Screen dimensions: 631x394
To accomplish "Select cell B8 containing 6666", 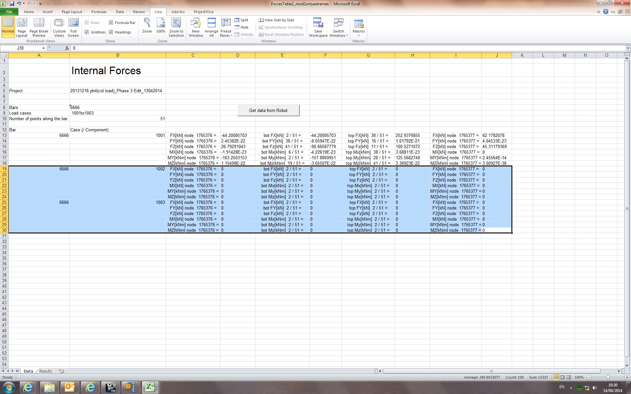I will (x=118, y=107).
